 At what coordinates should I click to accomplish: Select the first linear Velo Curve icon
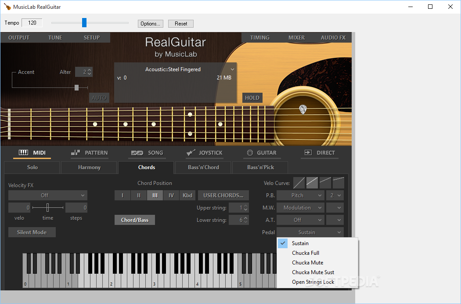tap(299, 183)
